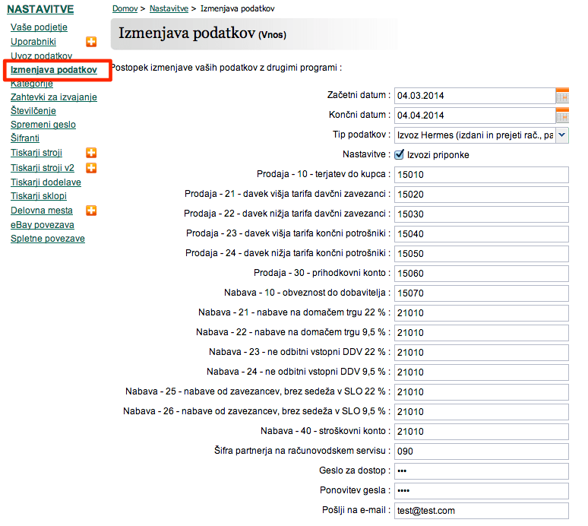
Task: Open Tiskarji sklopi link
Action: (x=39, y=196)
